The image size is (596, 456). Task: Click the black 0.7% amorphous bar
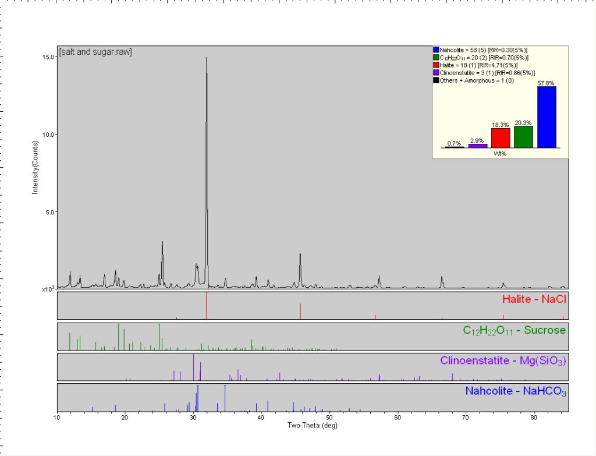click(455, 147)
